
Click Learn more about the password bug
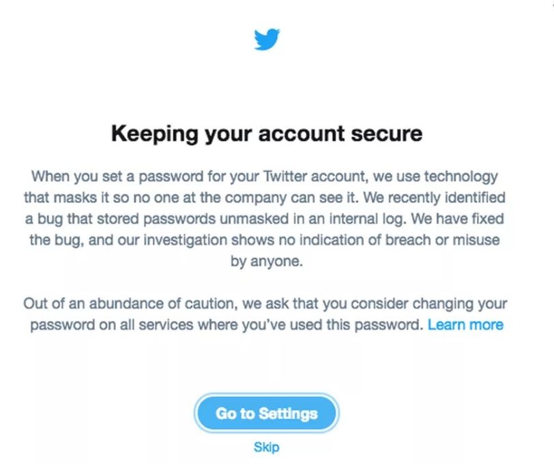click(x=467, y=325)
